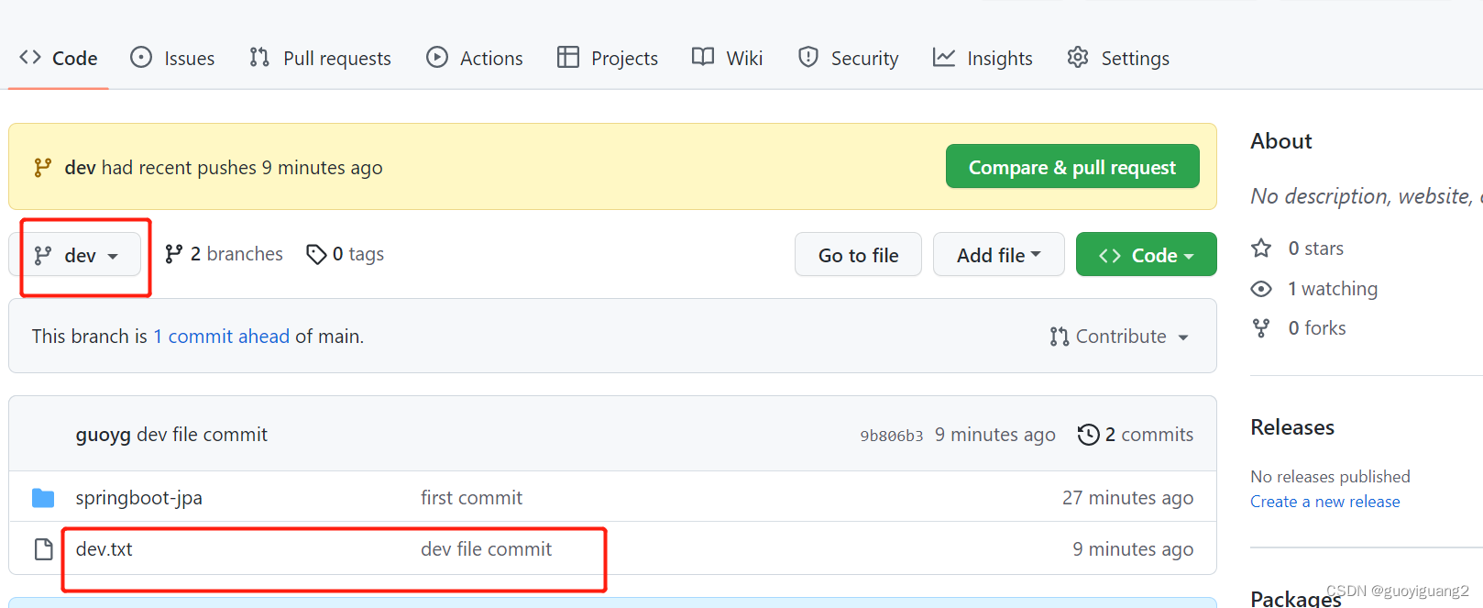Click the eye watching icon
The height and width of the screenshot is (608, 1483).
click(x=1261, y=289)
